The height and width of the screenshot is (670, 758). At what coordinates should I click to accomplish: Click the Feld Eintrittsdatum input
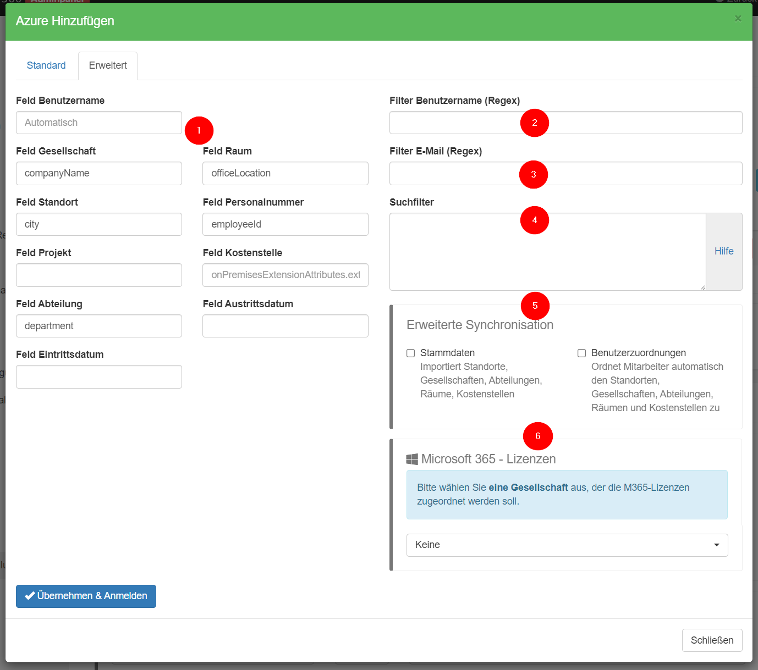pyautogui.click(x=99, y=376)
